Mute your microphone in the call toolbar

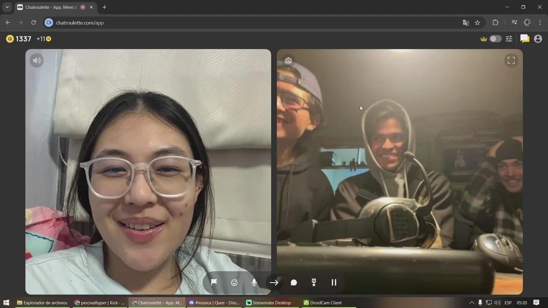click(x=254, y=282)
